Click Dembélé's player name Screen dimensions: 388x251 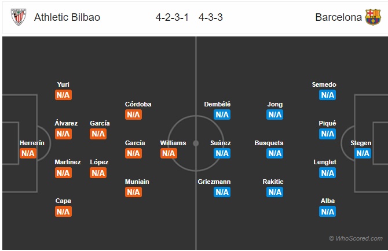217,104
